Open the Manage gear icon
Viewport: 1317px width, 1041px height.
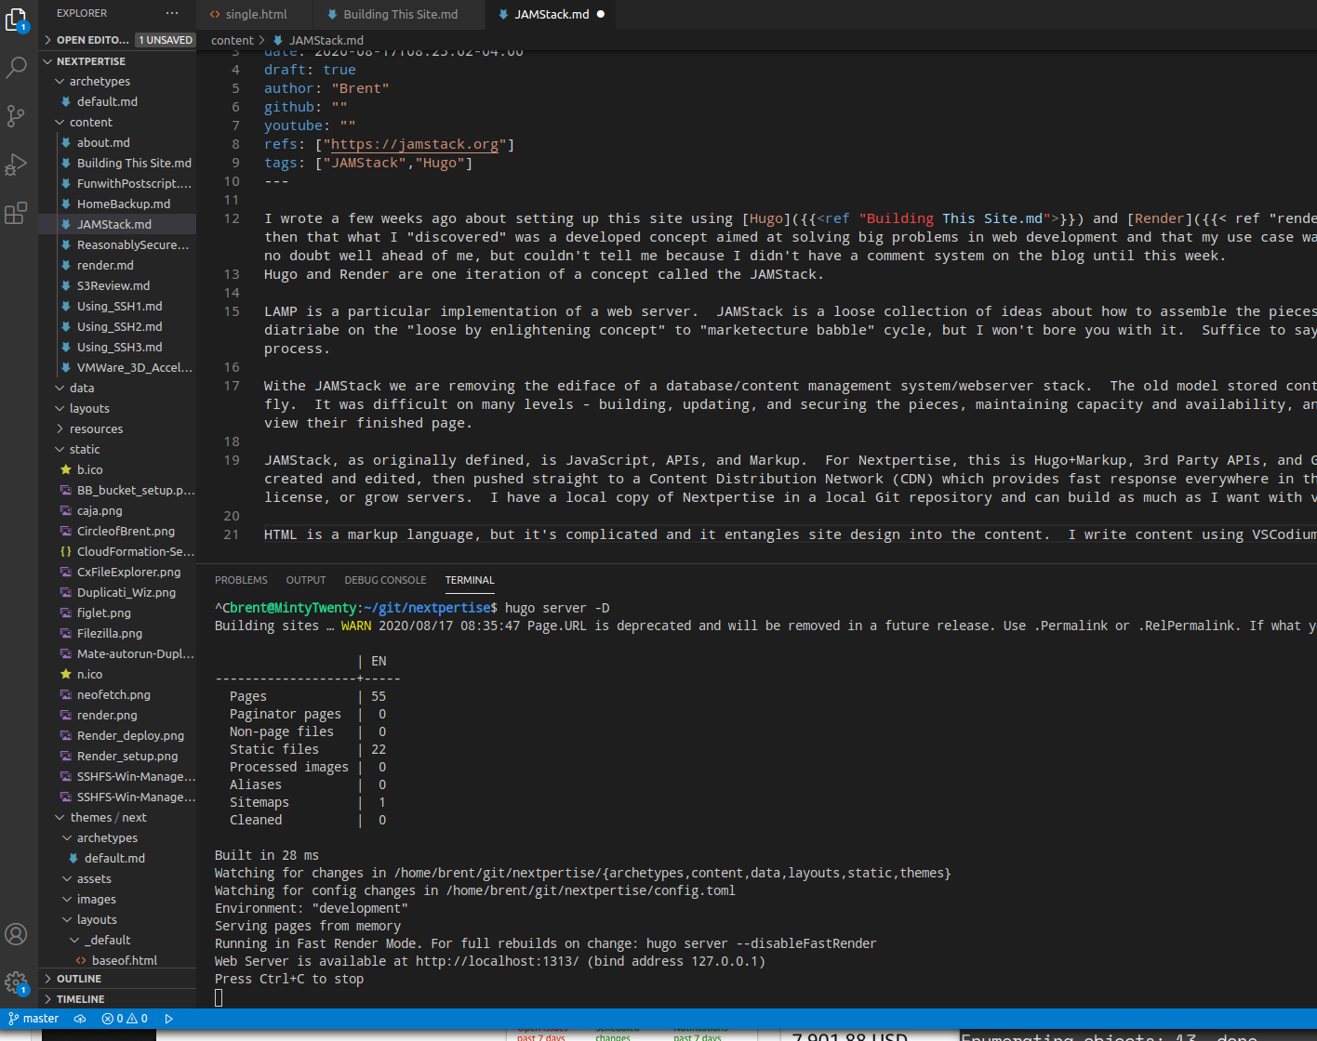(x=17, y=982)
